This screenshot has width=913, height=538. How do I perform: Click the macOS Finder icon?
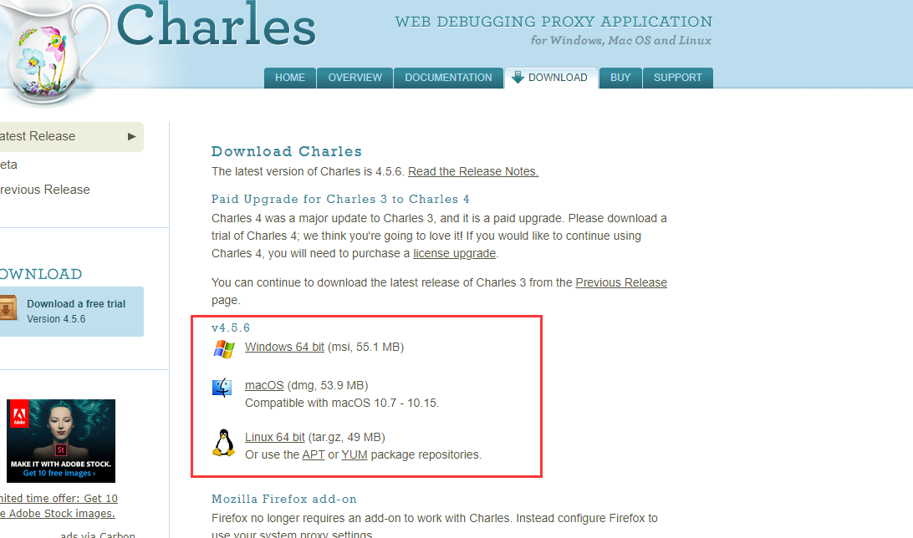222,388
